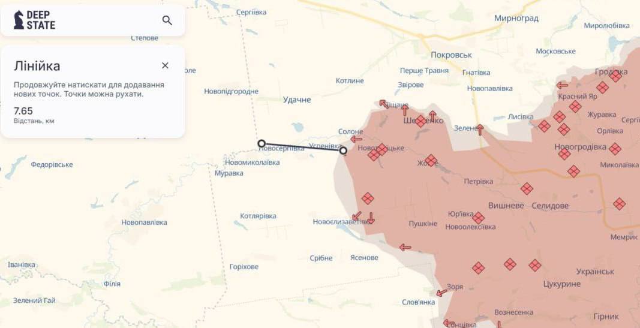Open search with the magnifier icon

[167, 20]
